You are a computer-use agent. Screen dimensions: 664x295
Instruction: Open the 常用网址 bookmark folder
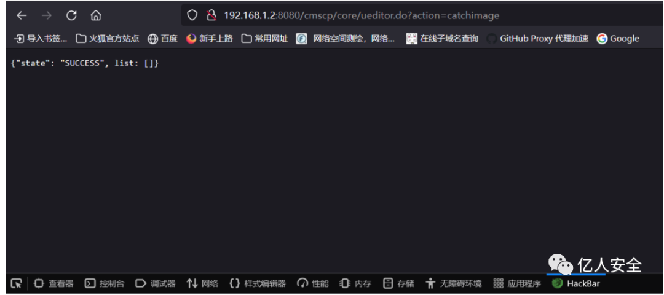click(x=264, y=39)
